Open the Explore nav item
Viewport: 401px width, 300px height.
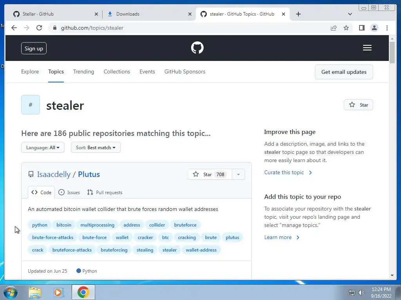[x=30, y=72]
